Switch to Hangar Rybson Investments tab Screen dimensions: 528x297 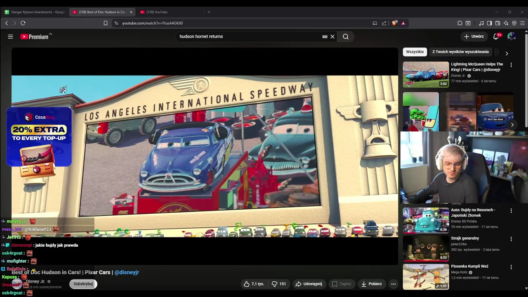pos(35,12)
